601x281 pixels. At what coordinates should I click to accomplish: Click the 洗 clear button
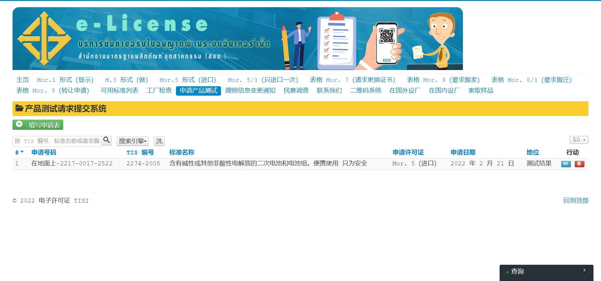pos(159,141)
